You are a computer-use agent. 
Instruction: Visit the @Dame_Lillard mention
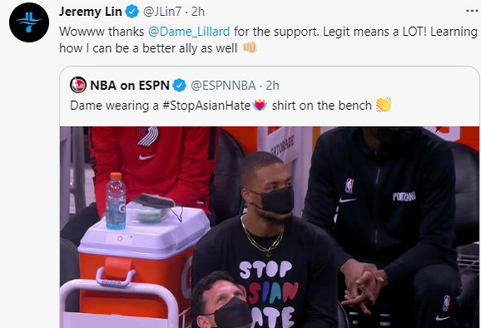click(189, 32)
